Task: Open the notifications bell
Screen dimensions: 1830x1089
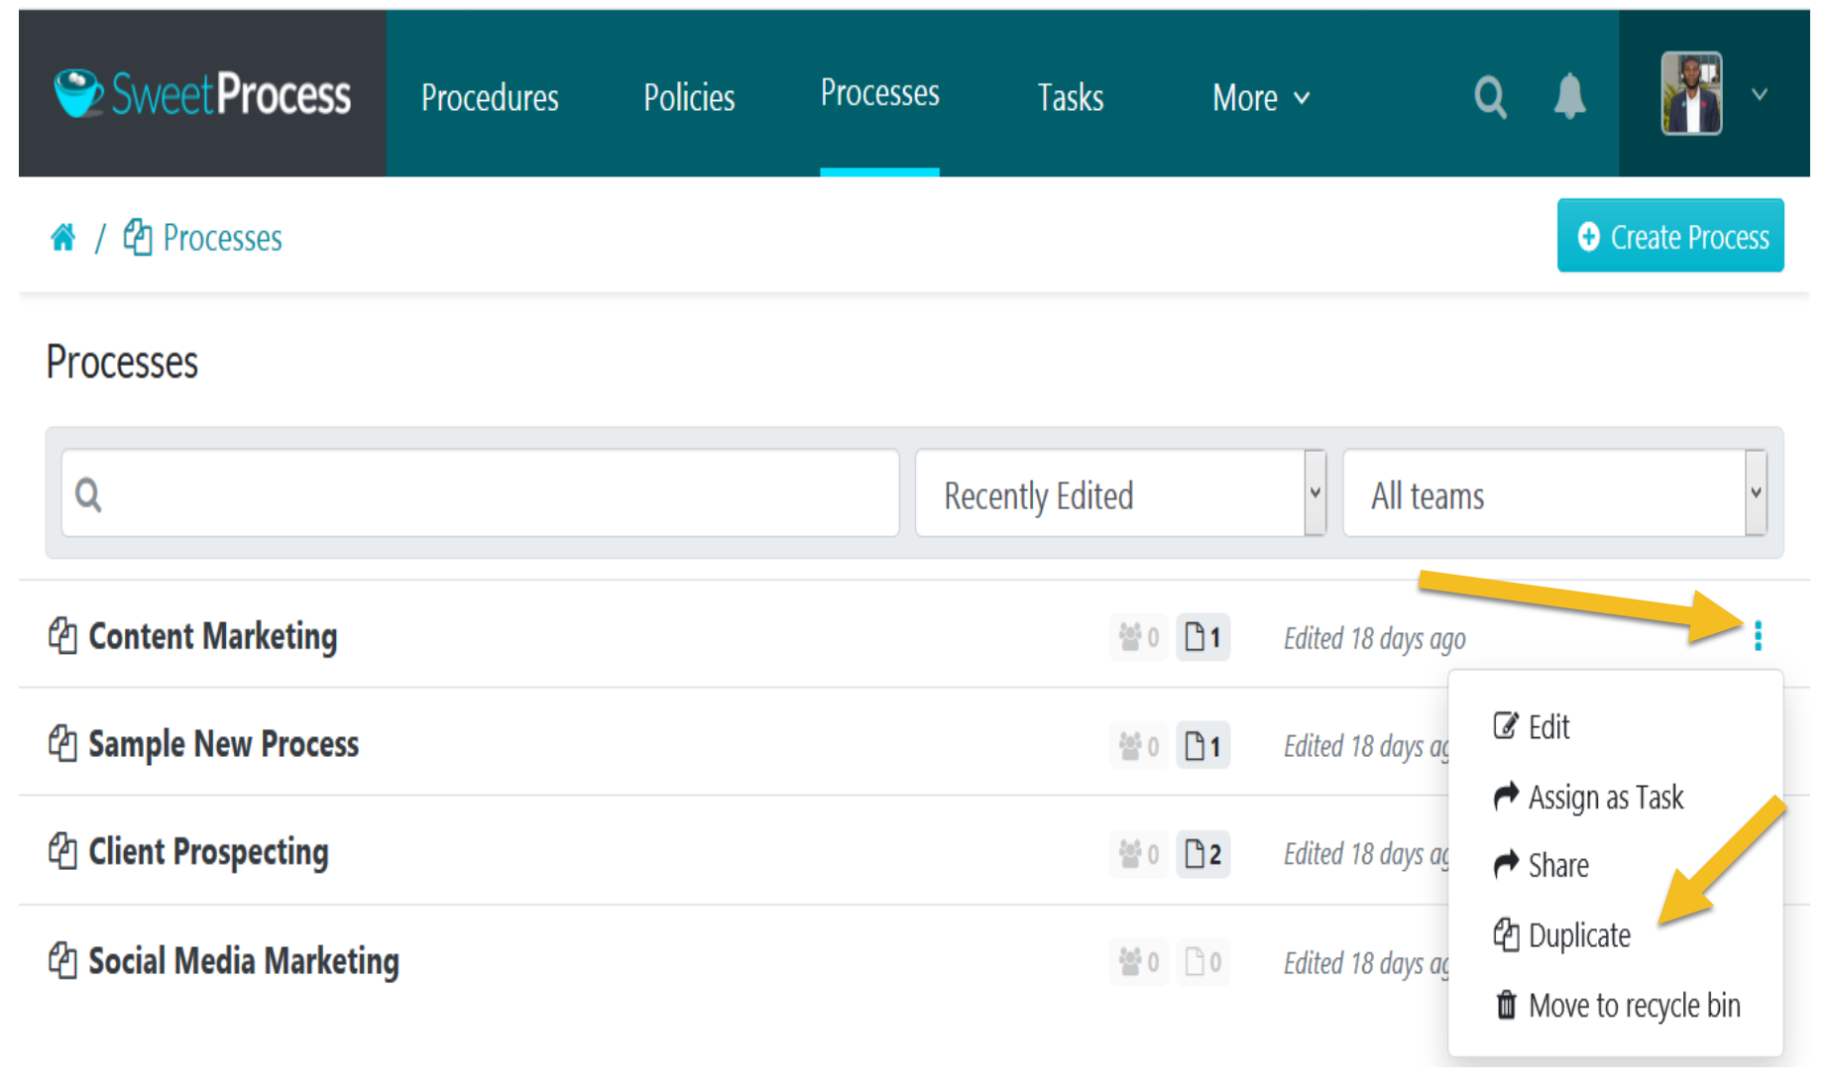Action: 1569,96
